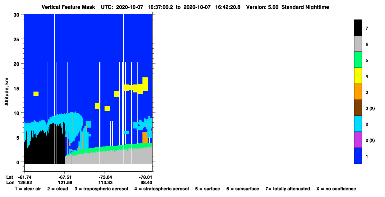Click the longitude value '121.58'
The image size is (385, 197).
tap(65, 183)
